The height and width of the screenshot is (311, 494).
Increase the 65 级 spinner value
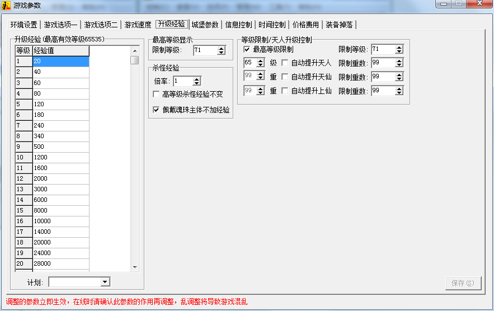(x=260, y=60)
